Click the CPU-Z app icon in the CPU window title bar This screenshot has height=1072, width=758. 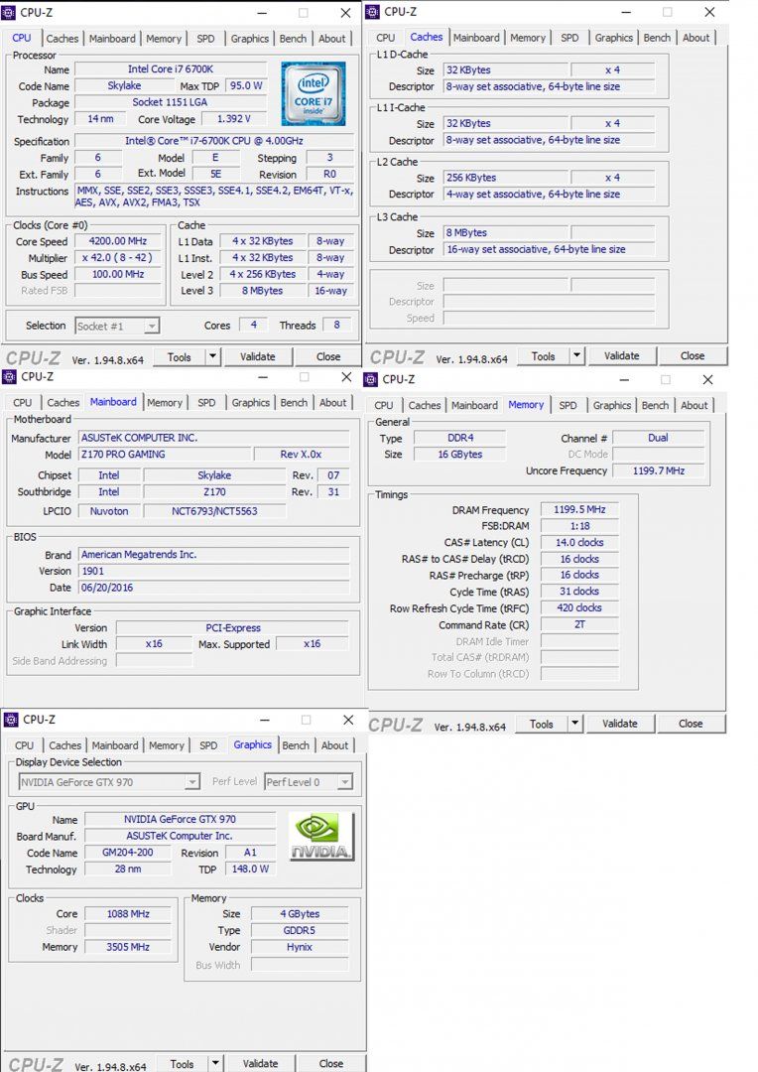pos(10,12)
